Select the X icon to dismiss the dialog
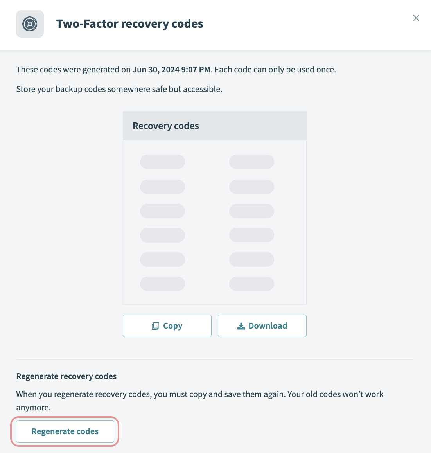Screen dimensions: 431x453 click(416, 18)
